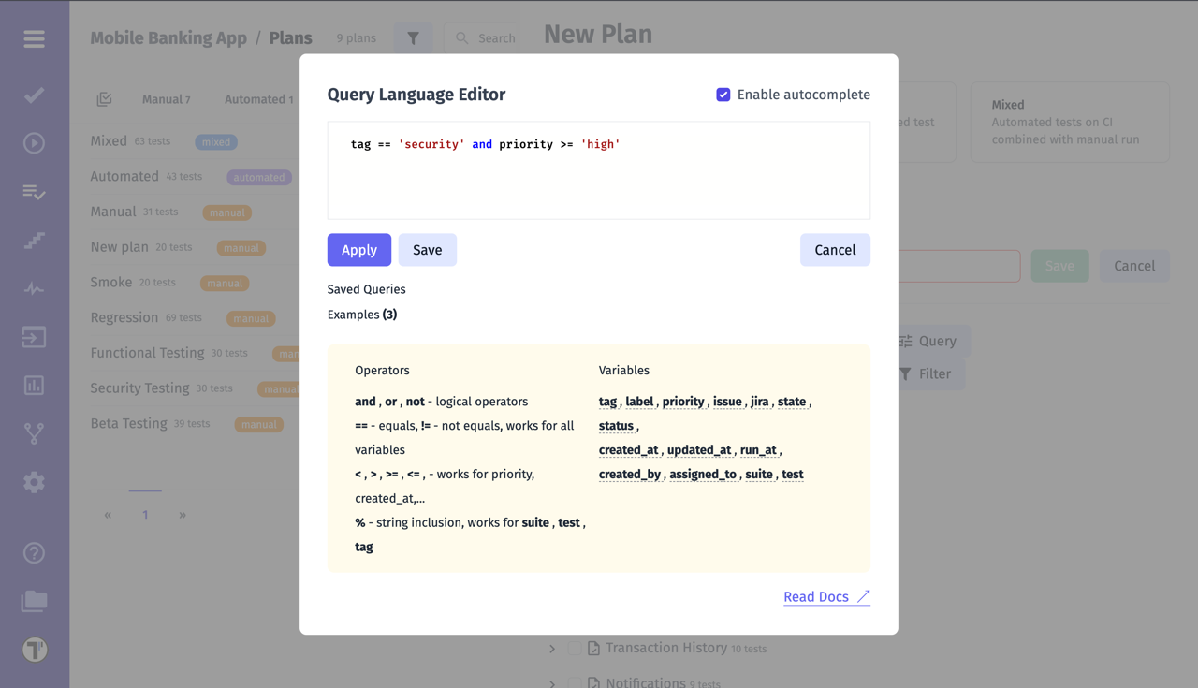Click the import arrow icon in sidebar
Viewport: 1198px width, 688px height.
(x=34, y=337)
